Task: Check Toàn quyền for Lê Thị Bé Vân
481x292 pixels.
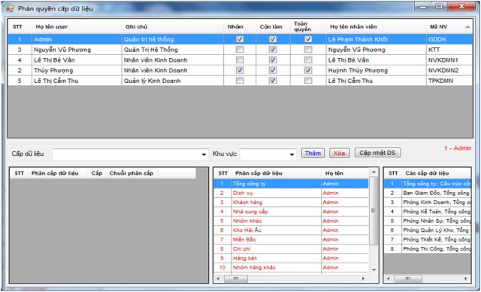Action: point(308,60)
